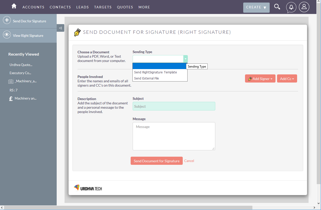Choose Send RightSignature Template option
The height and width of the screenshot is (210, 321).
(160, 72)
